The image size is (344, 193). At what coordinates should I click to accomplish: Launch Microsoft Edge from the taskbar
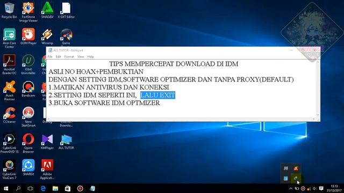pyautogui.click(x=43, y=188)
